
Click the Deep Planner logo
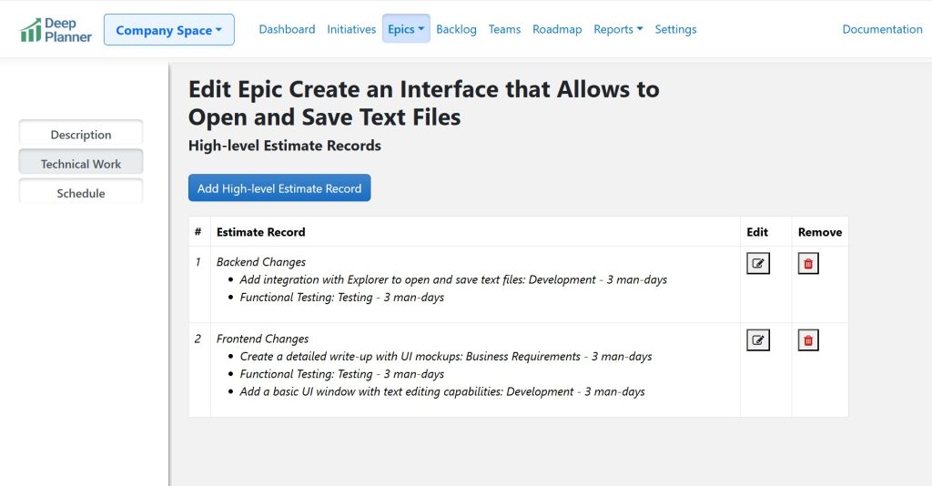click(56, 30)
